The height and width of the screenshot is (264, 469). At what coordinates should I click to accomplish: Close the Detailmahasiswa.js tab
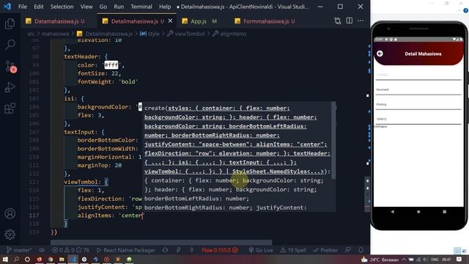170,21
